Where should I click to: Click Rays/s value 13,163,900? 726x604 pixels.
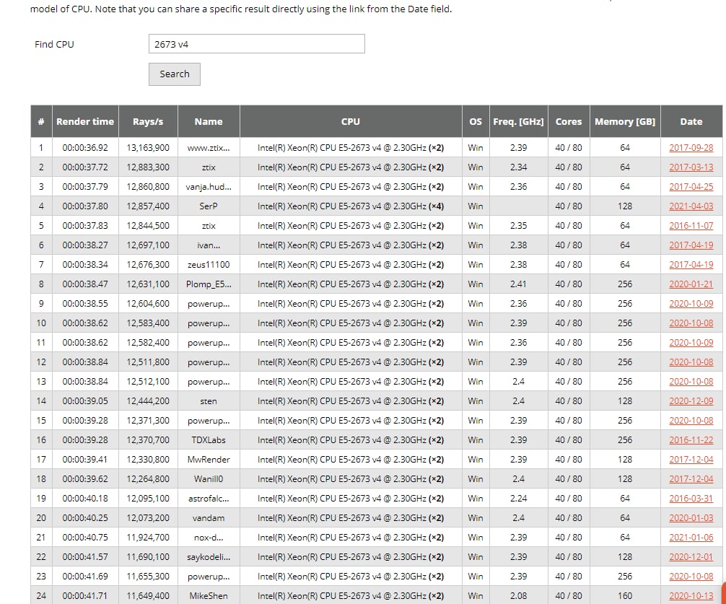coord(148,148)
